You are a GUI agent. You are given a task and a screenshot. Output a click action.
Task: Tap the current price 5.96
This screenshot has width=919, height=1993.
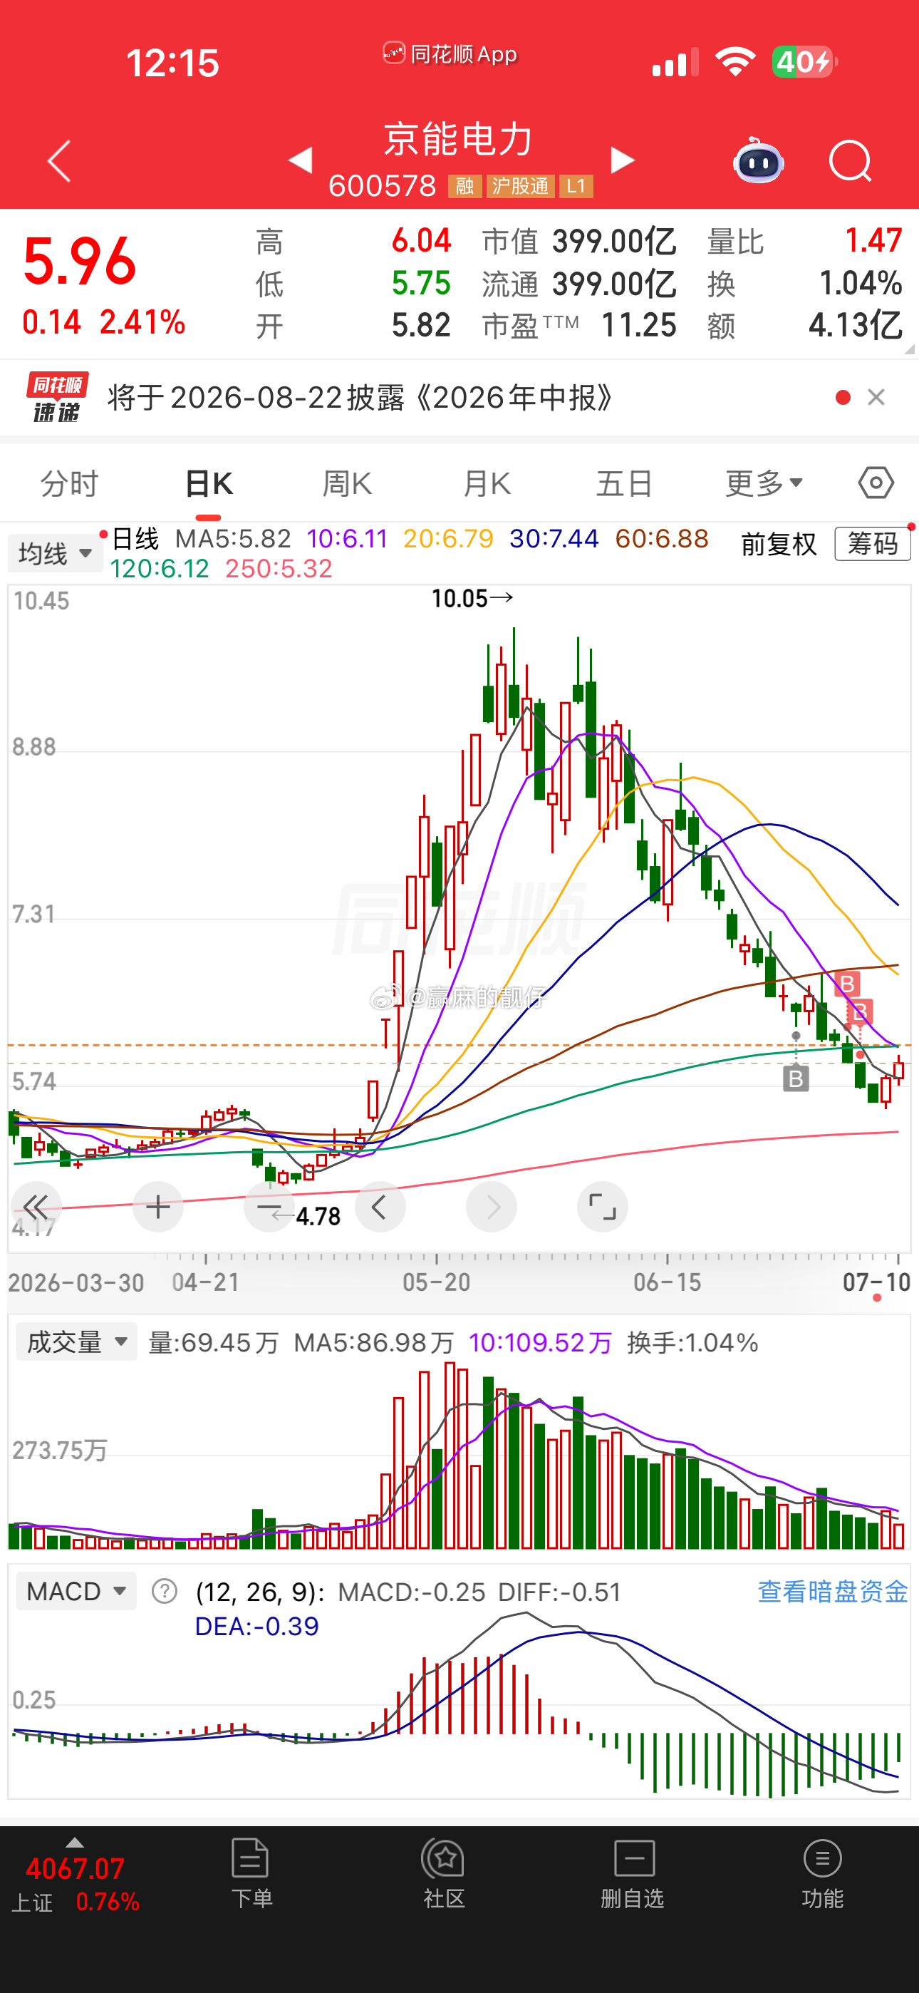[80, 261]
